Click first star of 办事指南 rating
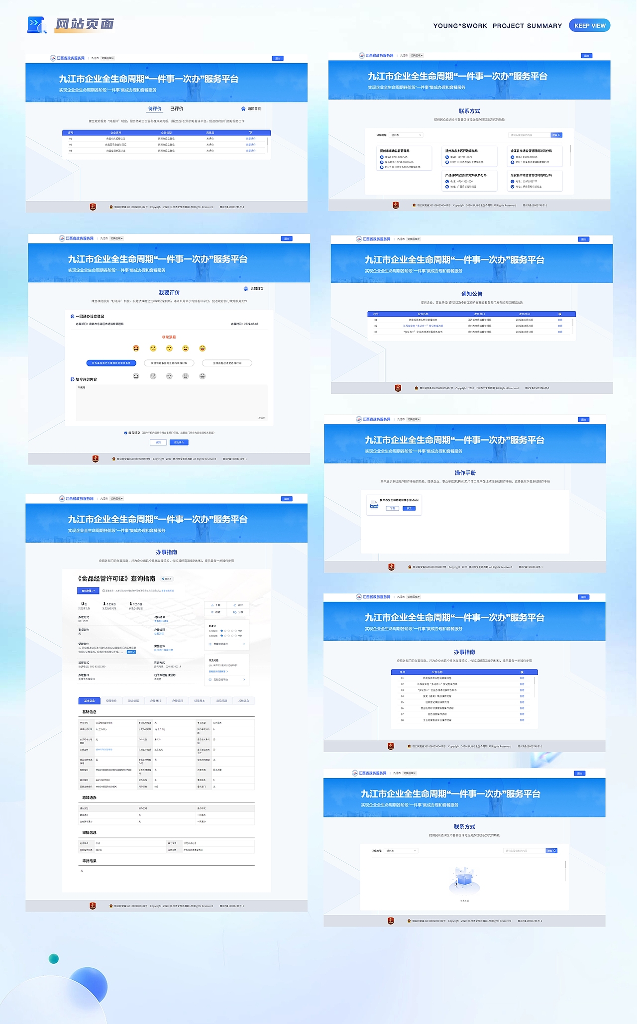 (x=222, y=636)
